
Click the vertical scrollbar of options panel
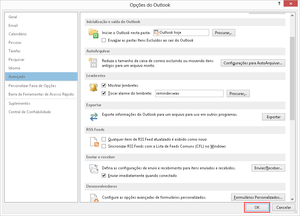pyautogui.click(x=292, y=79)
